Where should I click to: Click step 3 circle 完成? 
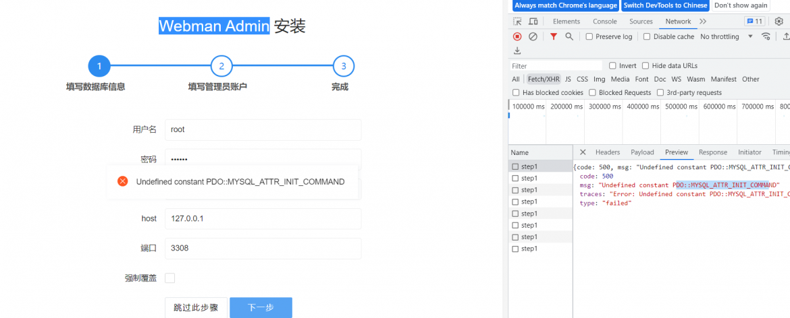point(344,66)
